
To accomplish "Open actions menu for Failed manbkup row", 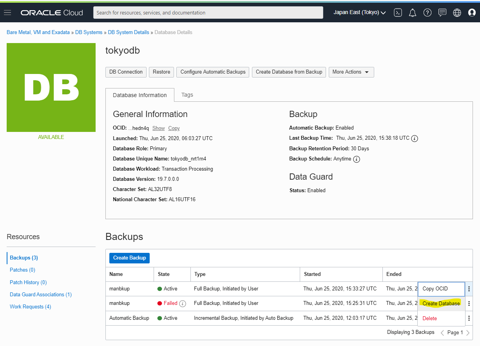I will pos(469,303).
